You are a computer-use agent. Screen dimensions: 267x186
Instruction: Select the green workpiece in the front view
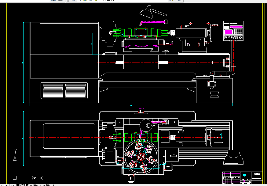141,32
